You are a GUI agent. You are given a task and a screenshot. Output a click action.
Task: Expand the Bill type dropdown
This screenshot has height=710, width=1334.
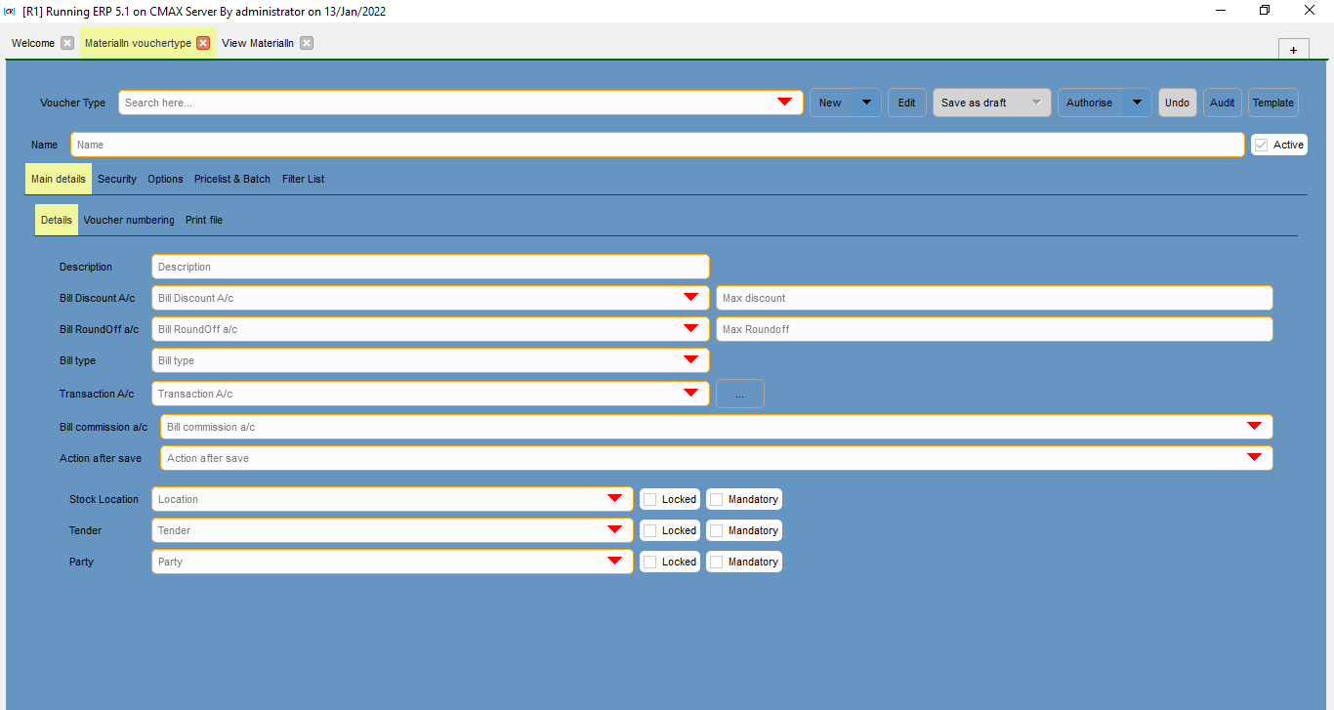[x=691, y=360]
